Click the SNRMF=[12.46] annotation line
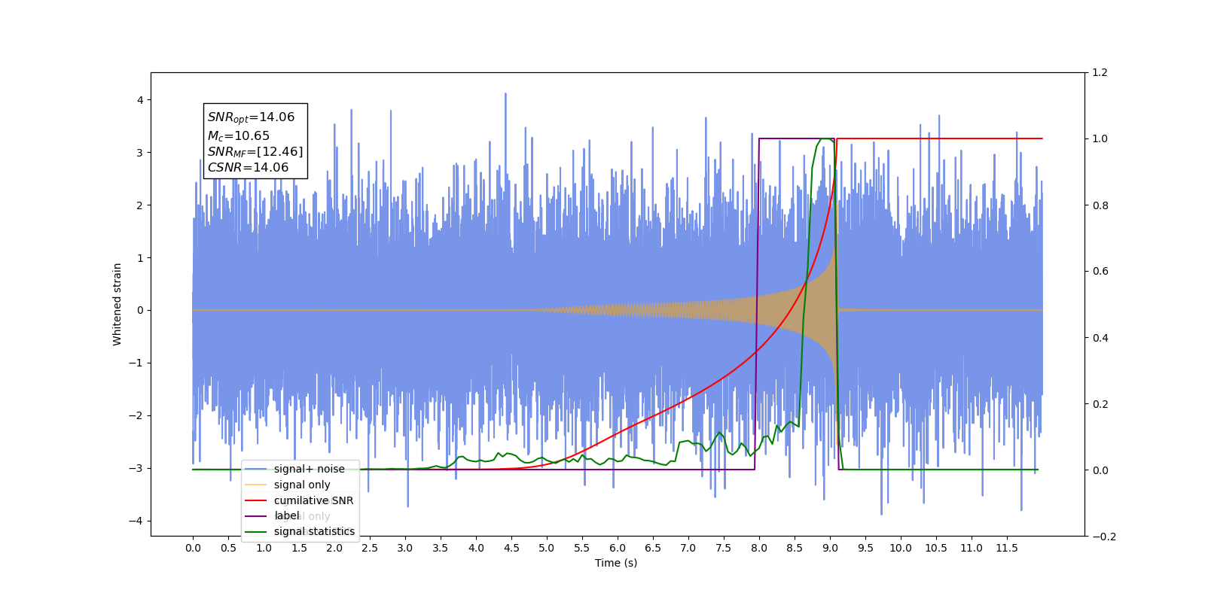 pyautogui.click(x=255, y=152)
